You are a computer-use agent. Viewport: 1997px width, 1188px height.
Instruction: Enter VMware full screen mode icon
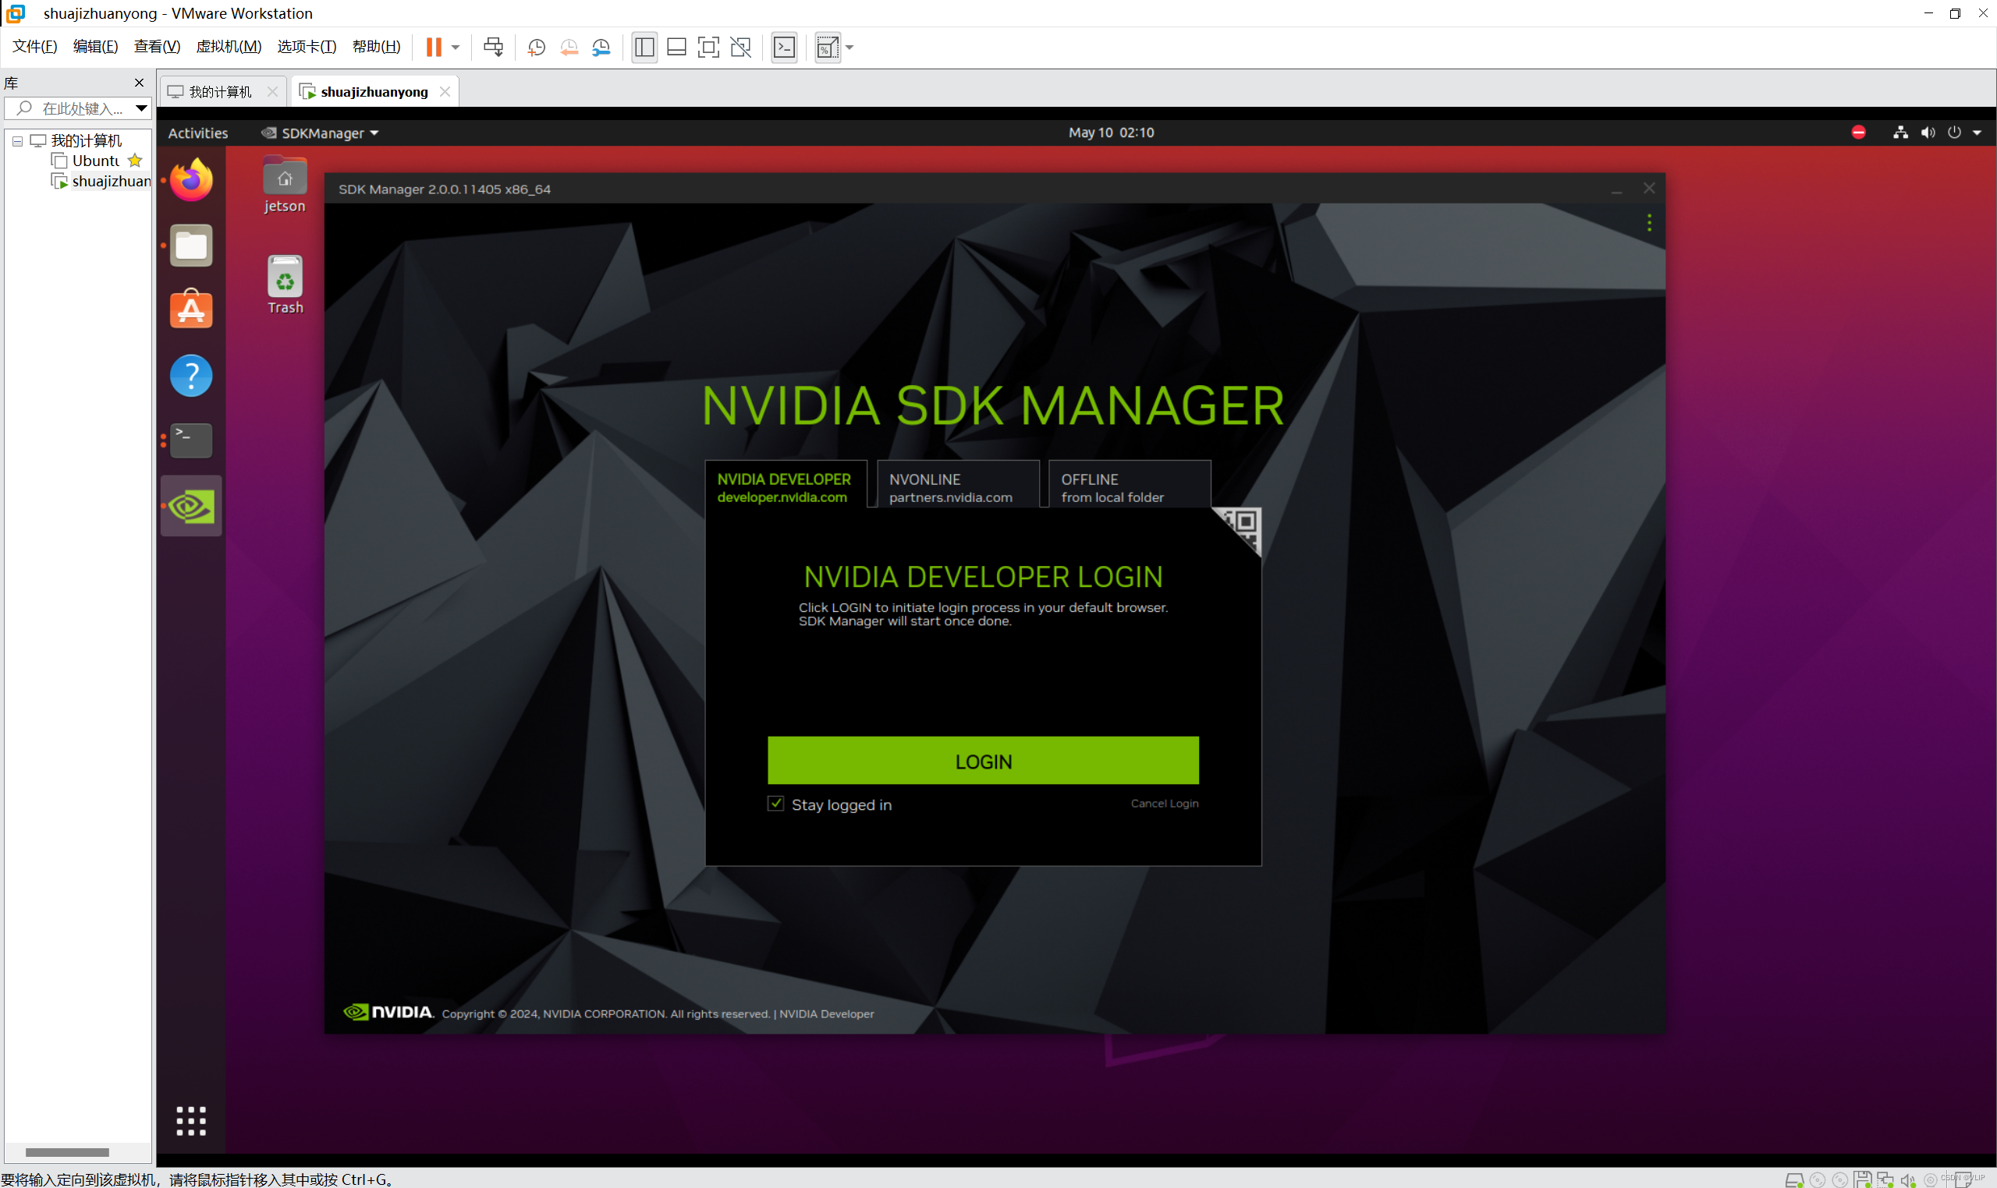pyautogui.click(x=708, y=48)
